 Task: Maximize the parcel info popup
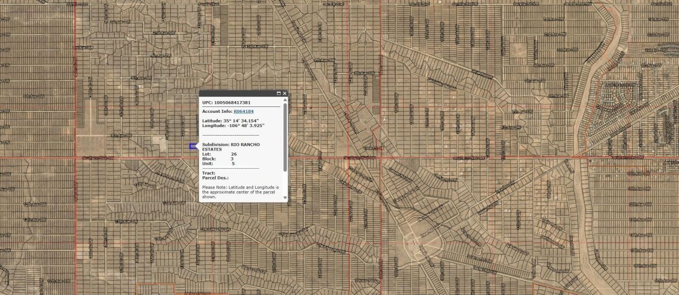[x=279, y=93]
